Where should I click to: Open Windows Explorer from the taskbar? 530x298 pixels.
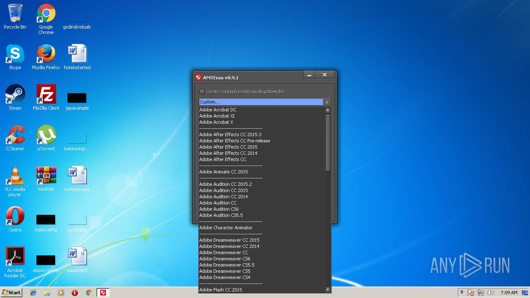[47, 293]
